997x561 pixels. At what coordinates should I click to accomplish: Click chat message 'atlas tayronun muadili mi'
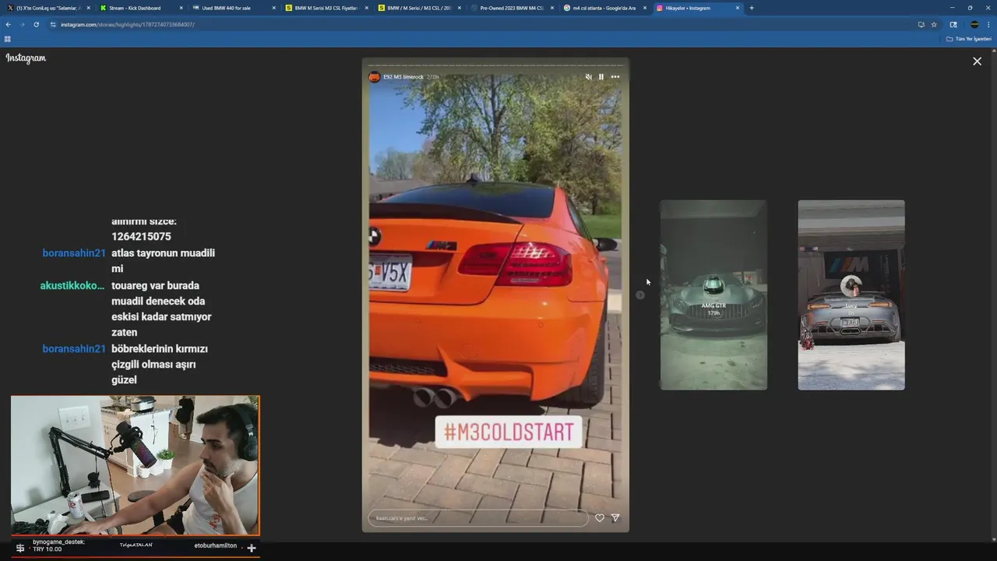click(x=163, y=261)
